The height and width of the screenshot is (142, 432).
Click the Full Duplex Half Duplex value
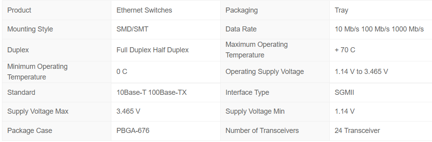153,50
